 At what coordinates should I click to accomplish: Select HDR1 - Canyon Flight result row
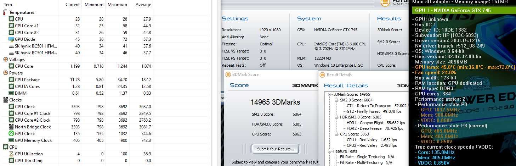(375, 123)
